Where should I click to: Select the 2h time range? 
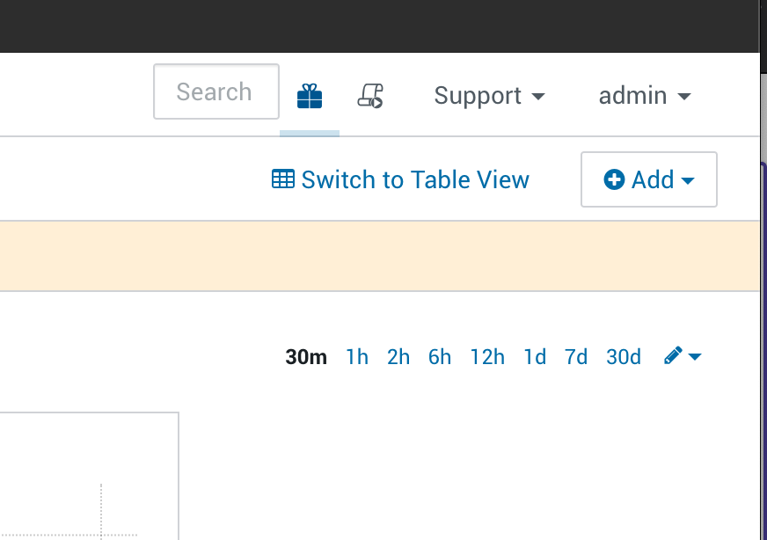(x=398, y=356)
